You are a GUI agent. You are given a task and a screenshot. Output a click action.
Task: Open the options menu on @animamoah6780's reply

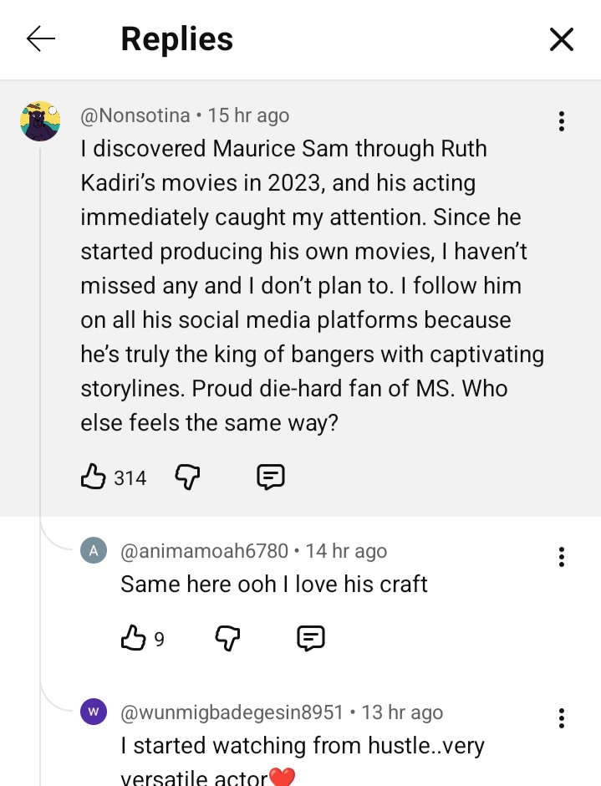(561, 557)
